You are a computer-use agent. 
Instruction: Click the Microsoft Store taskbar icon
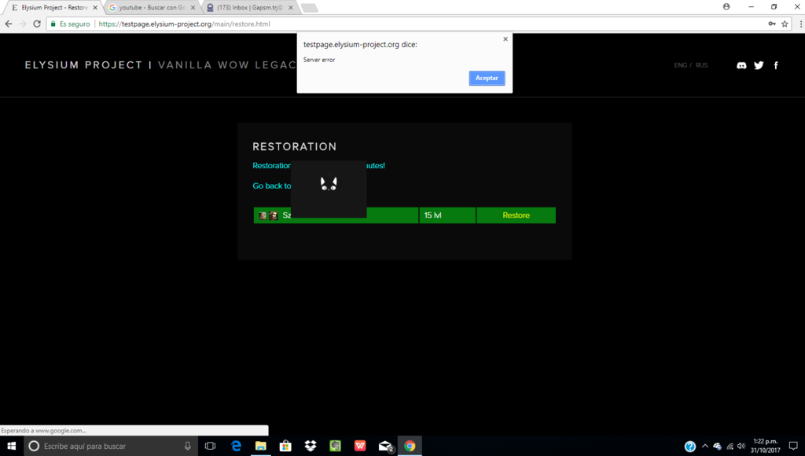pyautogui.click(x=285, y=446)
